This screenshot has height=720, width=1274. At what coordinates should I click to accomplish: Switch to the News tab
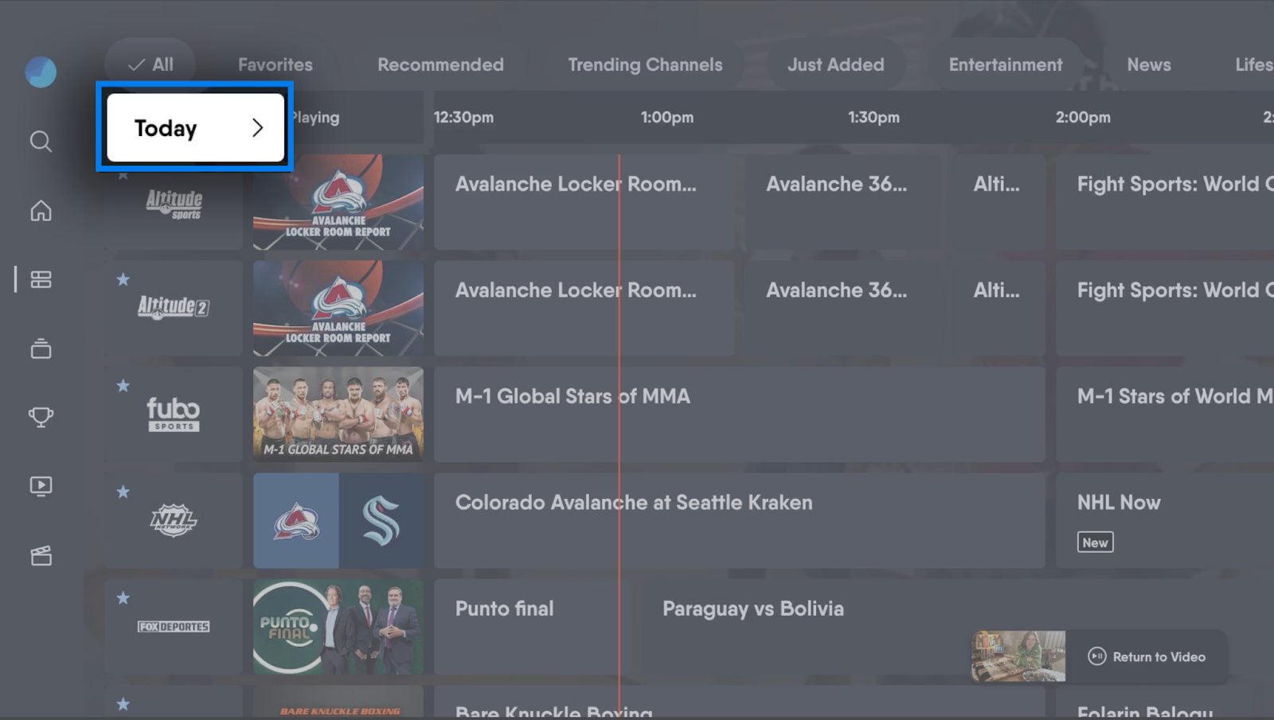[1148, 64]
